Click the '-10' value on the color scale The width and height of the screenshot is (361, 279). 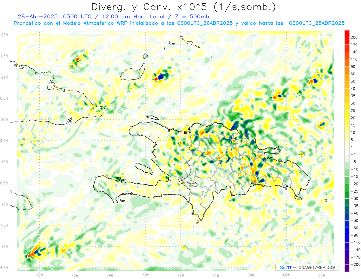click(354, 169)
